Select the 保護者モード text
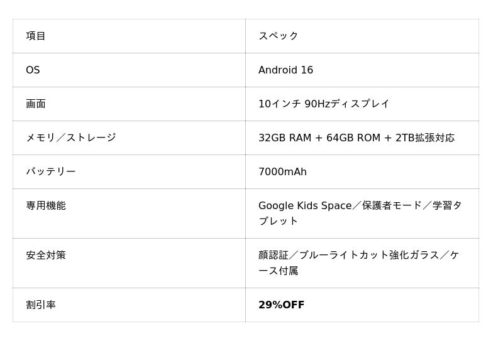This screenshot has width=503, height=341. point(392,205)
